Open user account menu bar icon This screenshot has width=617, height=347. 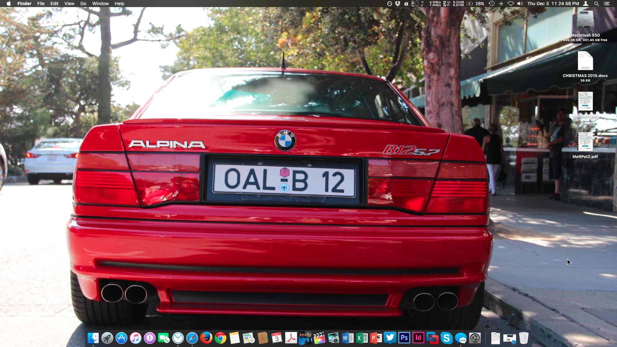coord(586,4)
